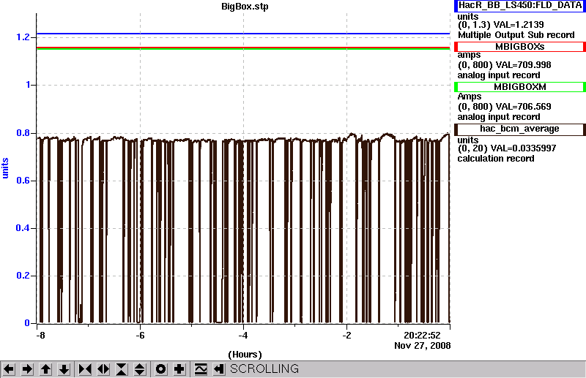
Task: Click the (Hours) x-axis label
Action: coord(245,355)
